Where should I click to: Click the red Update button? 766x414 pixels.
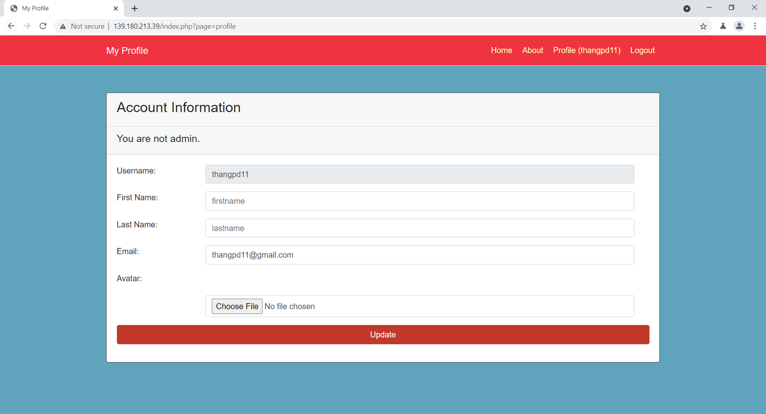click(x=383, y=335)
